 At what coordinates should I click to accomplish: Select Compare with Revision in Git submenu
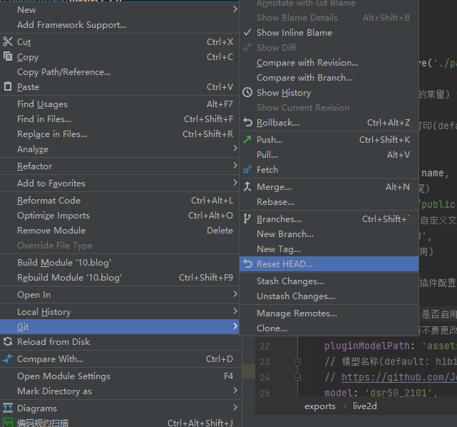329,63
